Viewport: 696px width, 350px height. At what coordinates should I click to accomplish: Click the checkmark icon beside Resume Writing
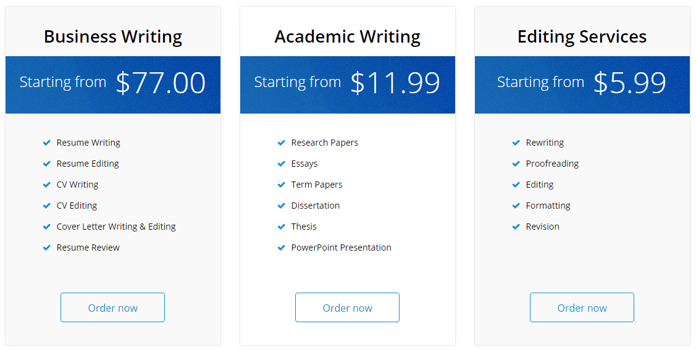tap(46, 143)
